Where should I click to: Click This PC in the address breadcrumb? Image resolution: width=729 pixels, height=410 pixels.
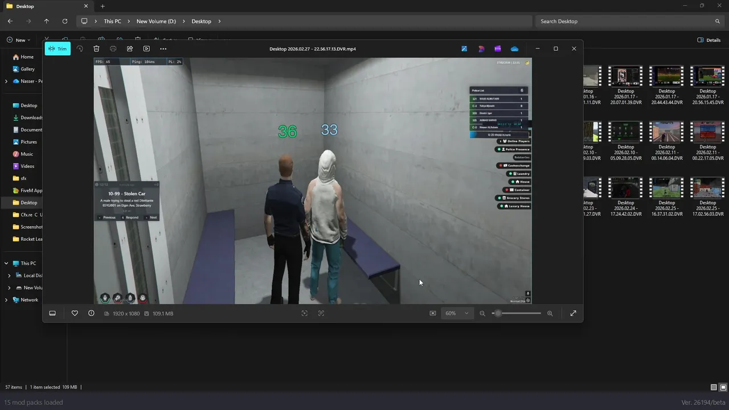tap(112, 21)
